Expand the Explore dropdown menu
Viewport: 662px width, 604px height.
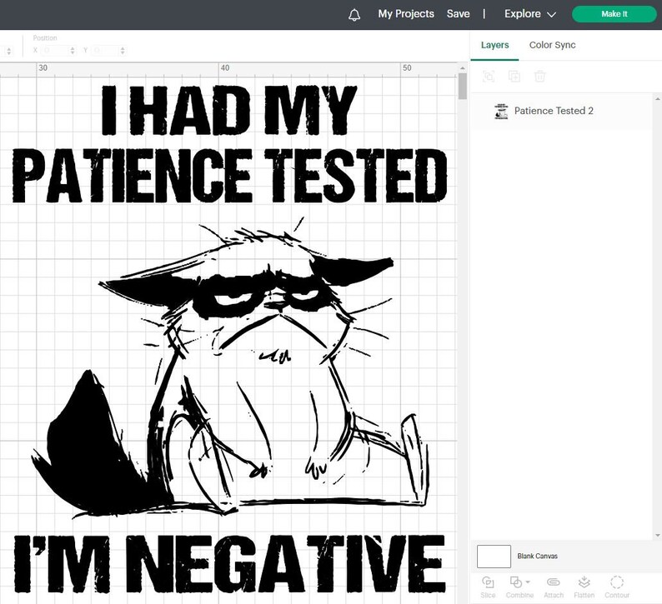tap(530, 14)
